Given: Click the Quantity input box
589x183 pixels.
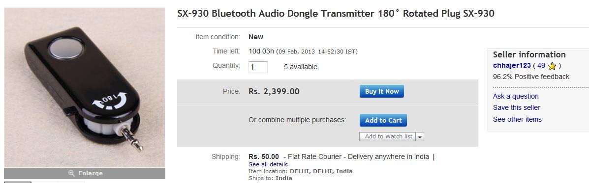Looking at the screenshot, I should click(258, 67).
